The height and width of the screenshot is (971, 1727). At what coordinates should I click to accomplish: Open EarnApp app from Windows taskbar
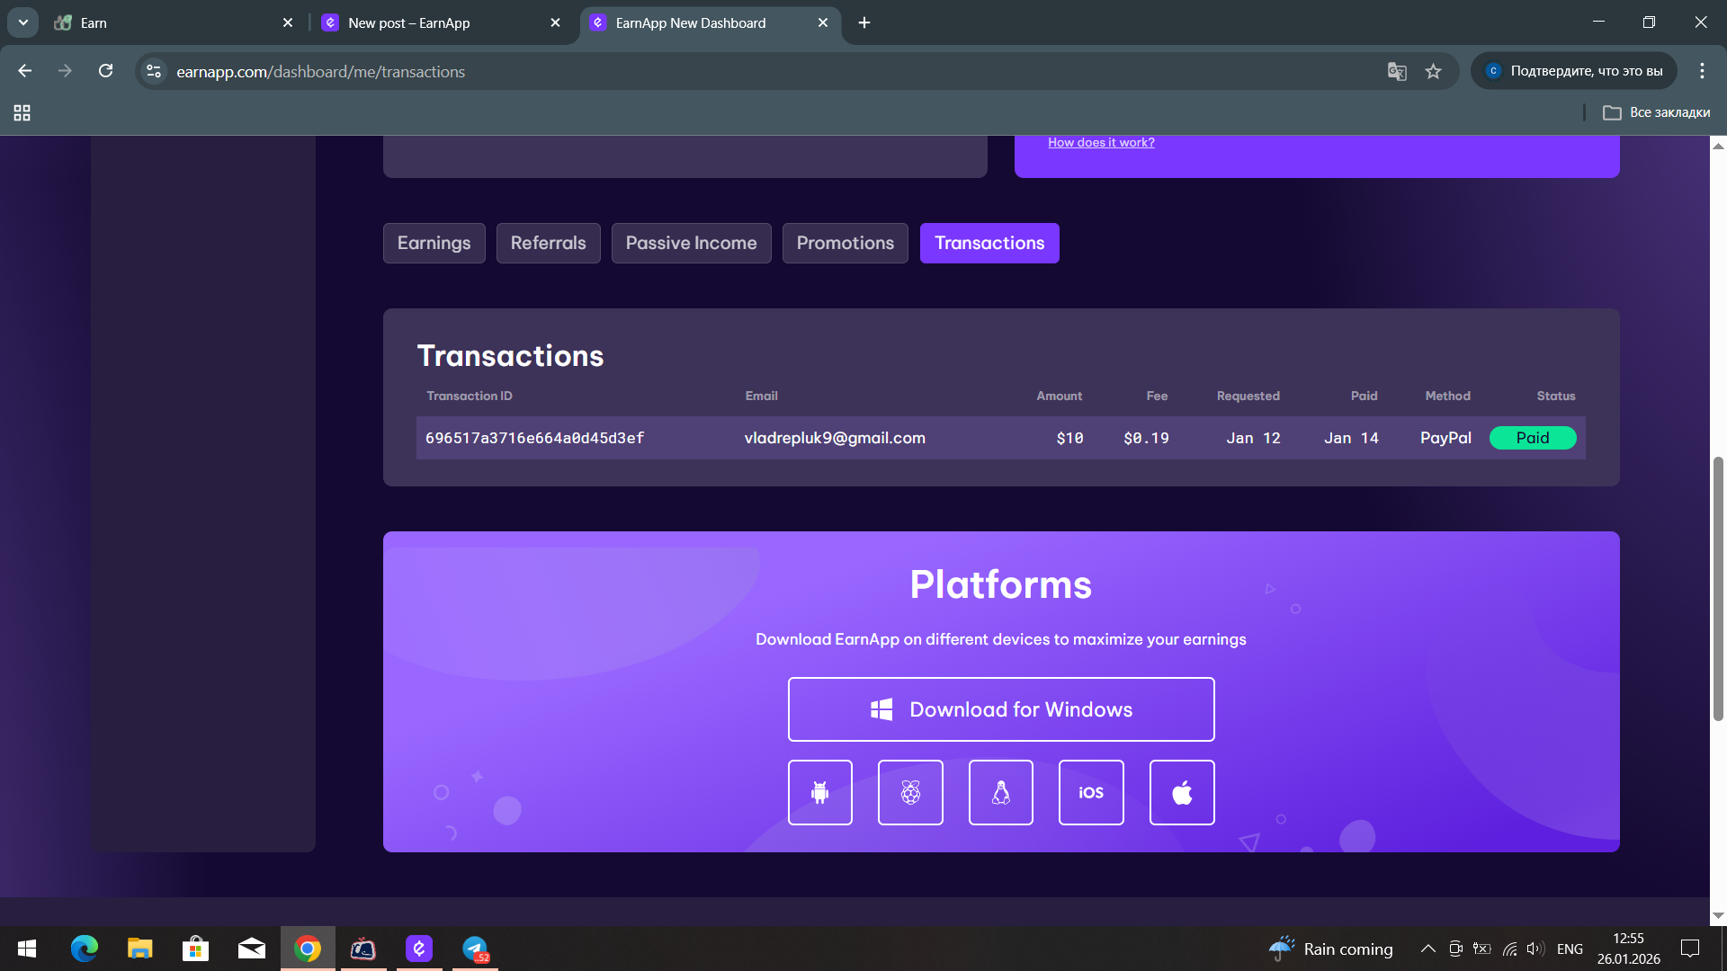419,949
